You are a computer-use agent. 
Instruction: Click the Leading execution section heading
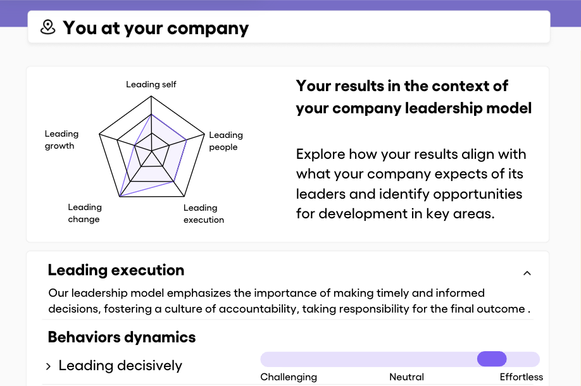pos(116,270)
